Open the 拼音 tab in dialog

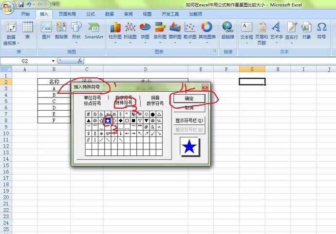tap(155, 98)
